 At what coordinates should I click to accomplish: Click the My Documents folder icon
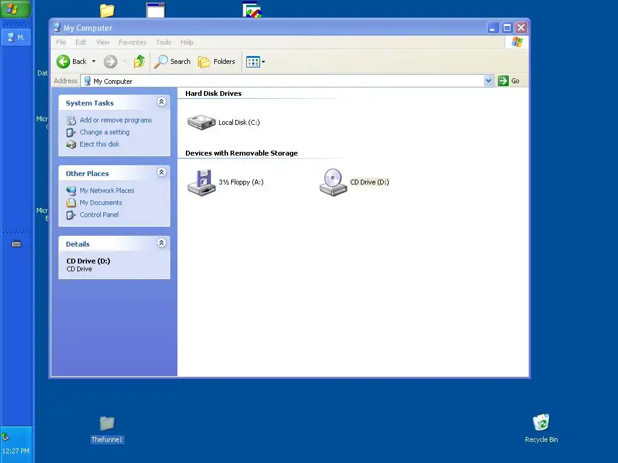click(x=71, y=203)
